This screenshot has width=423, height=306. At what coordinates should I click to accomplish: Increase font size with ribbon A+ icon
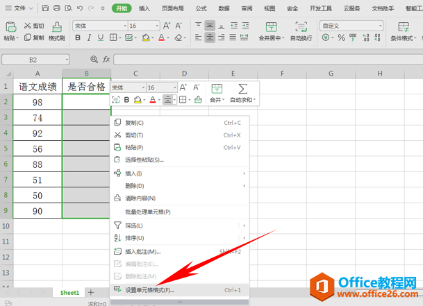167,26
